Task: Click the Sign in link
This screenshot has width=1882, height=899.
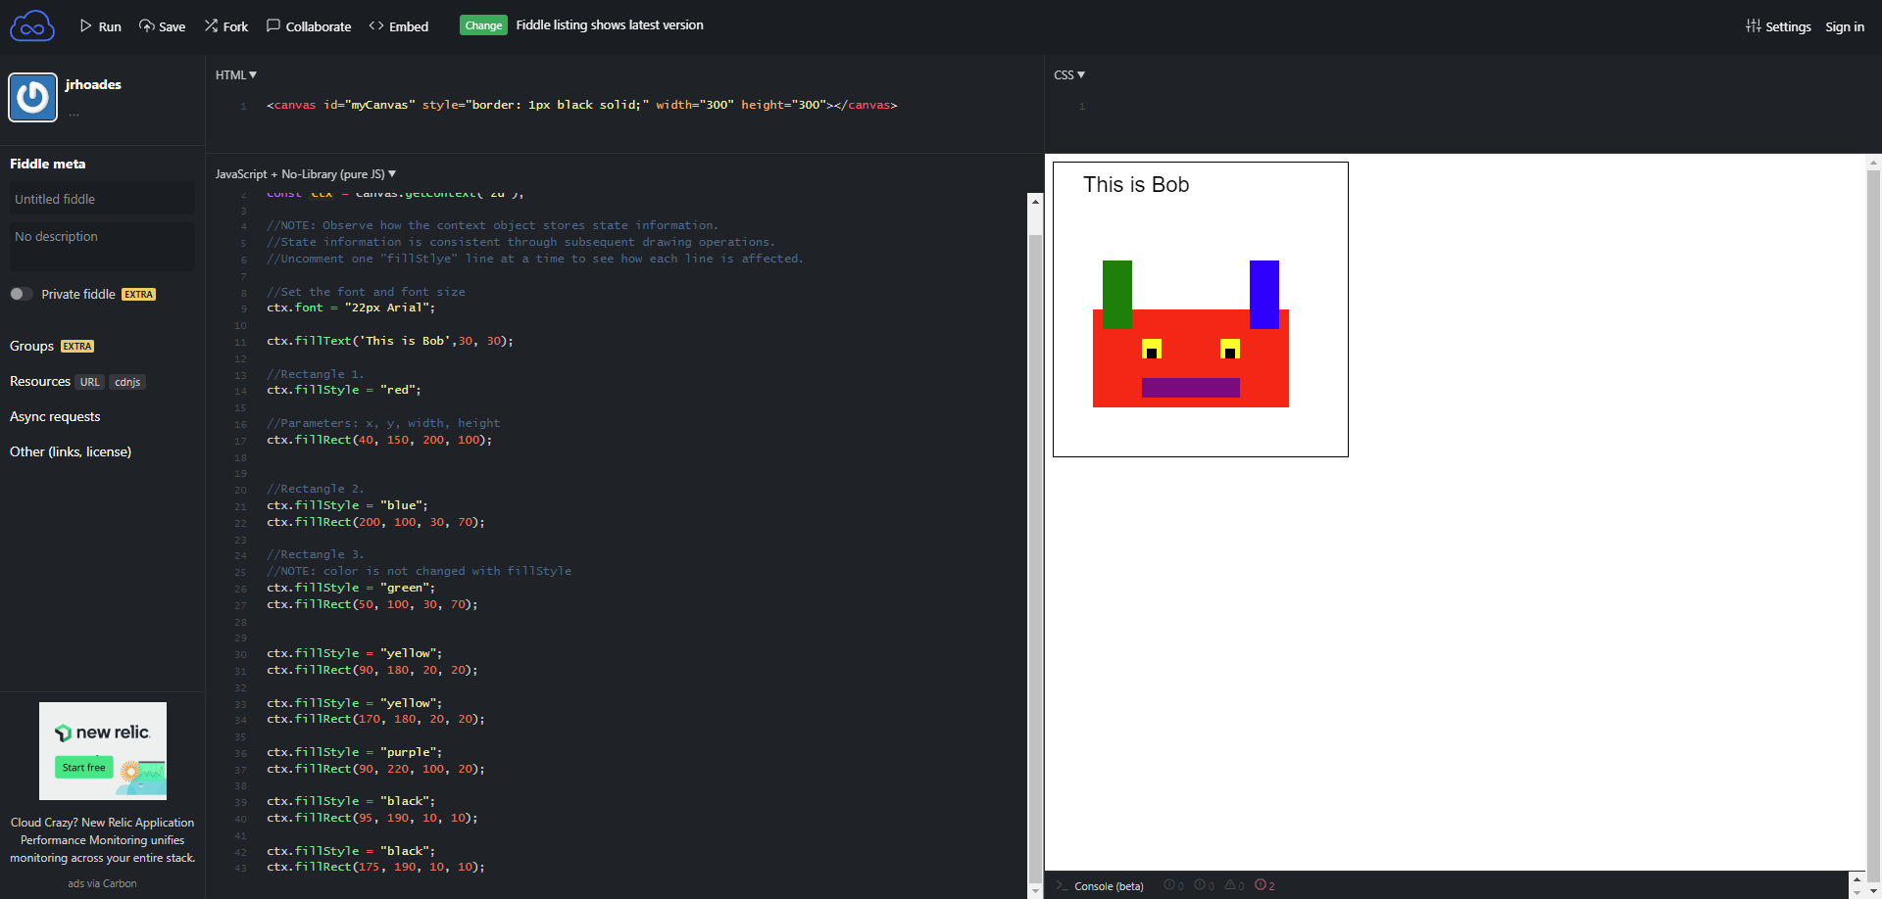Action: click(x=1844, y=26)
